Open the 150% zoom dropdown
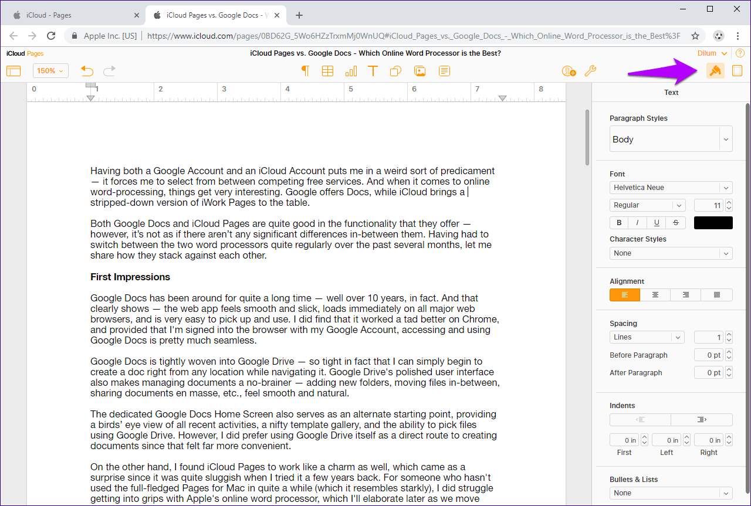 click(x=50, y=71)
